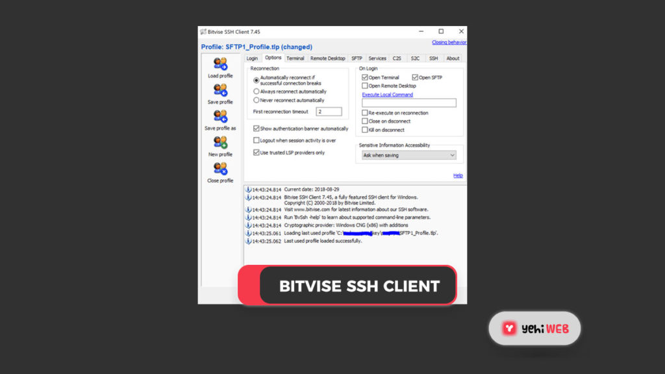Open Save profile as icon
665x374 pixels.
coord(220,116)
